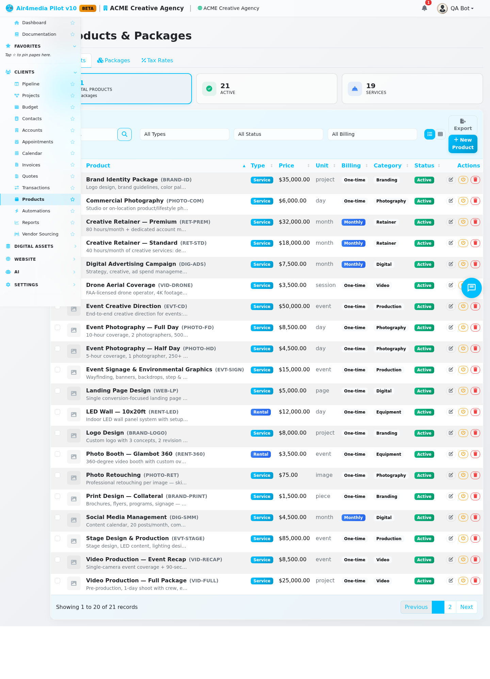Expand the Settings sidebar section

tap(41, 285)
